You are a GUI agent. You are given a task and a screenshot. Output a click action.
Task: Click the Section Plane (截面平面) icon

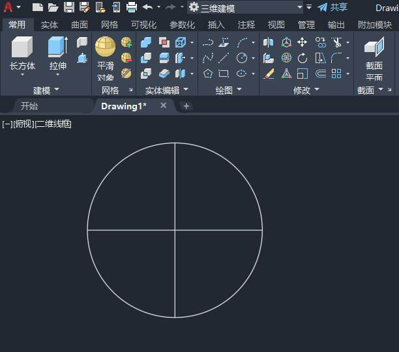pos(374,47)
